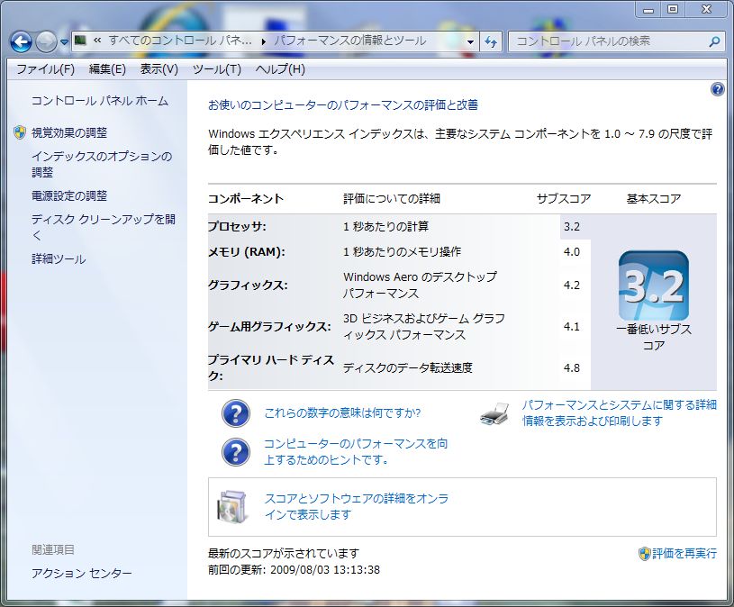This screenshot has width=734, height=607.
Task: Click メモリ (RAM): component label
Action: pos(246,252)
